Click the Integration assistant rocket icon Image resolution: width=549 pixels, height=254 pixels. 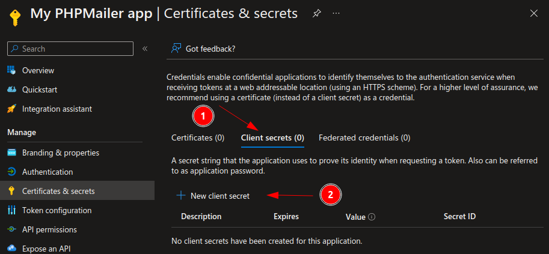[x=11, y=109]
